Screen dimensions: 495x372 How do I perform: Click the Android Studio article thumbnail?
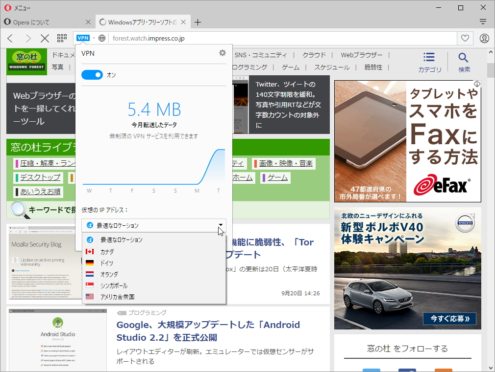(58, 340)
